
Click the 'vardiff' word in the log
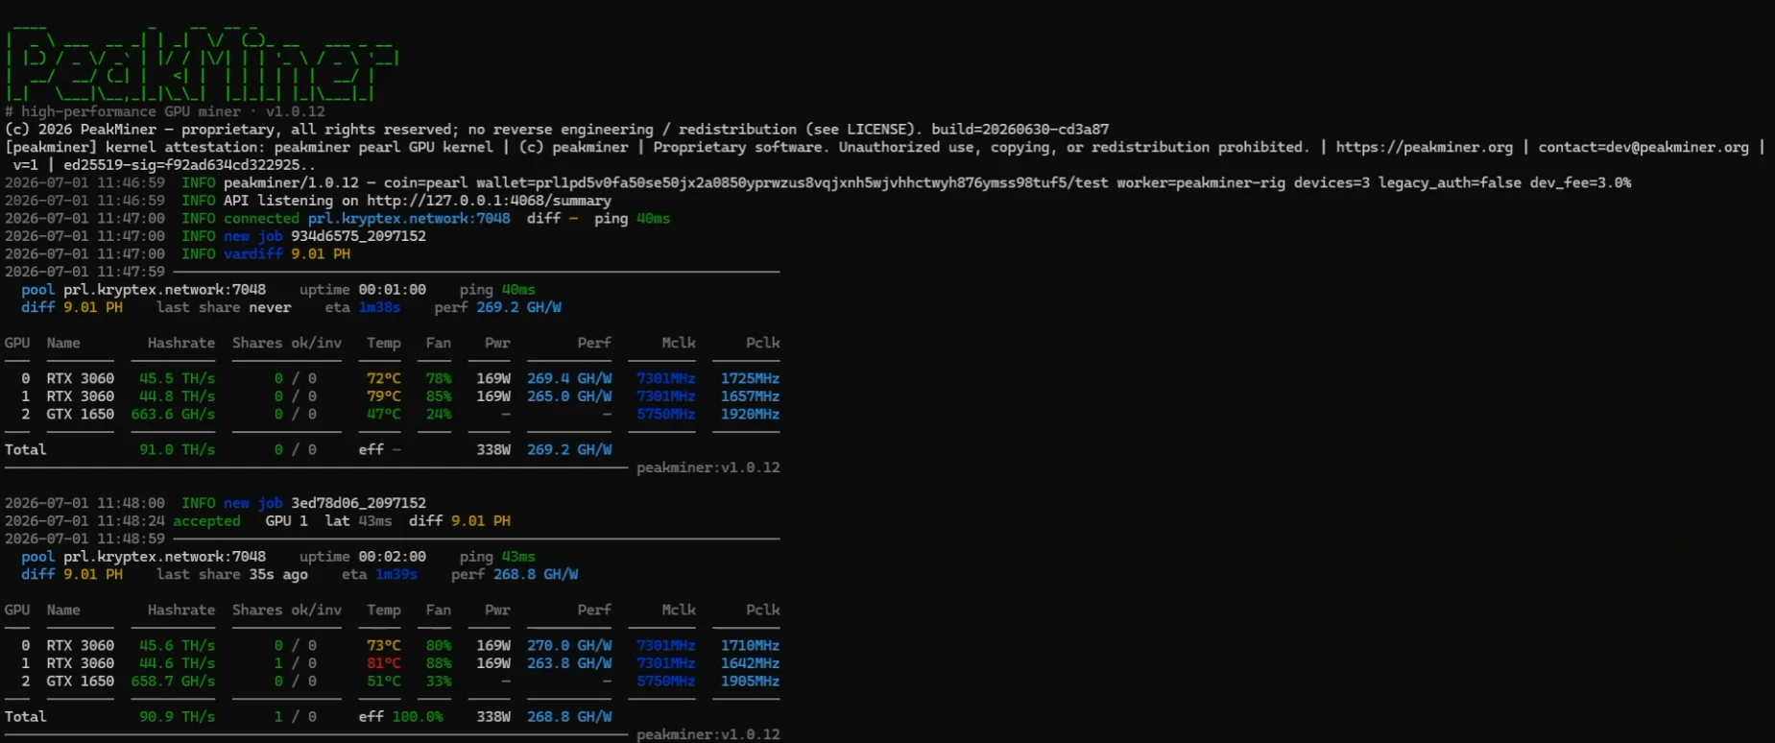pyautogui.click(x=253, y=254)
